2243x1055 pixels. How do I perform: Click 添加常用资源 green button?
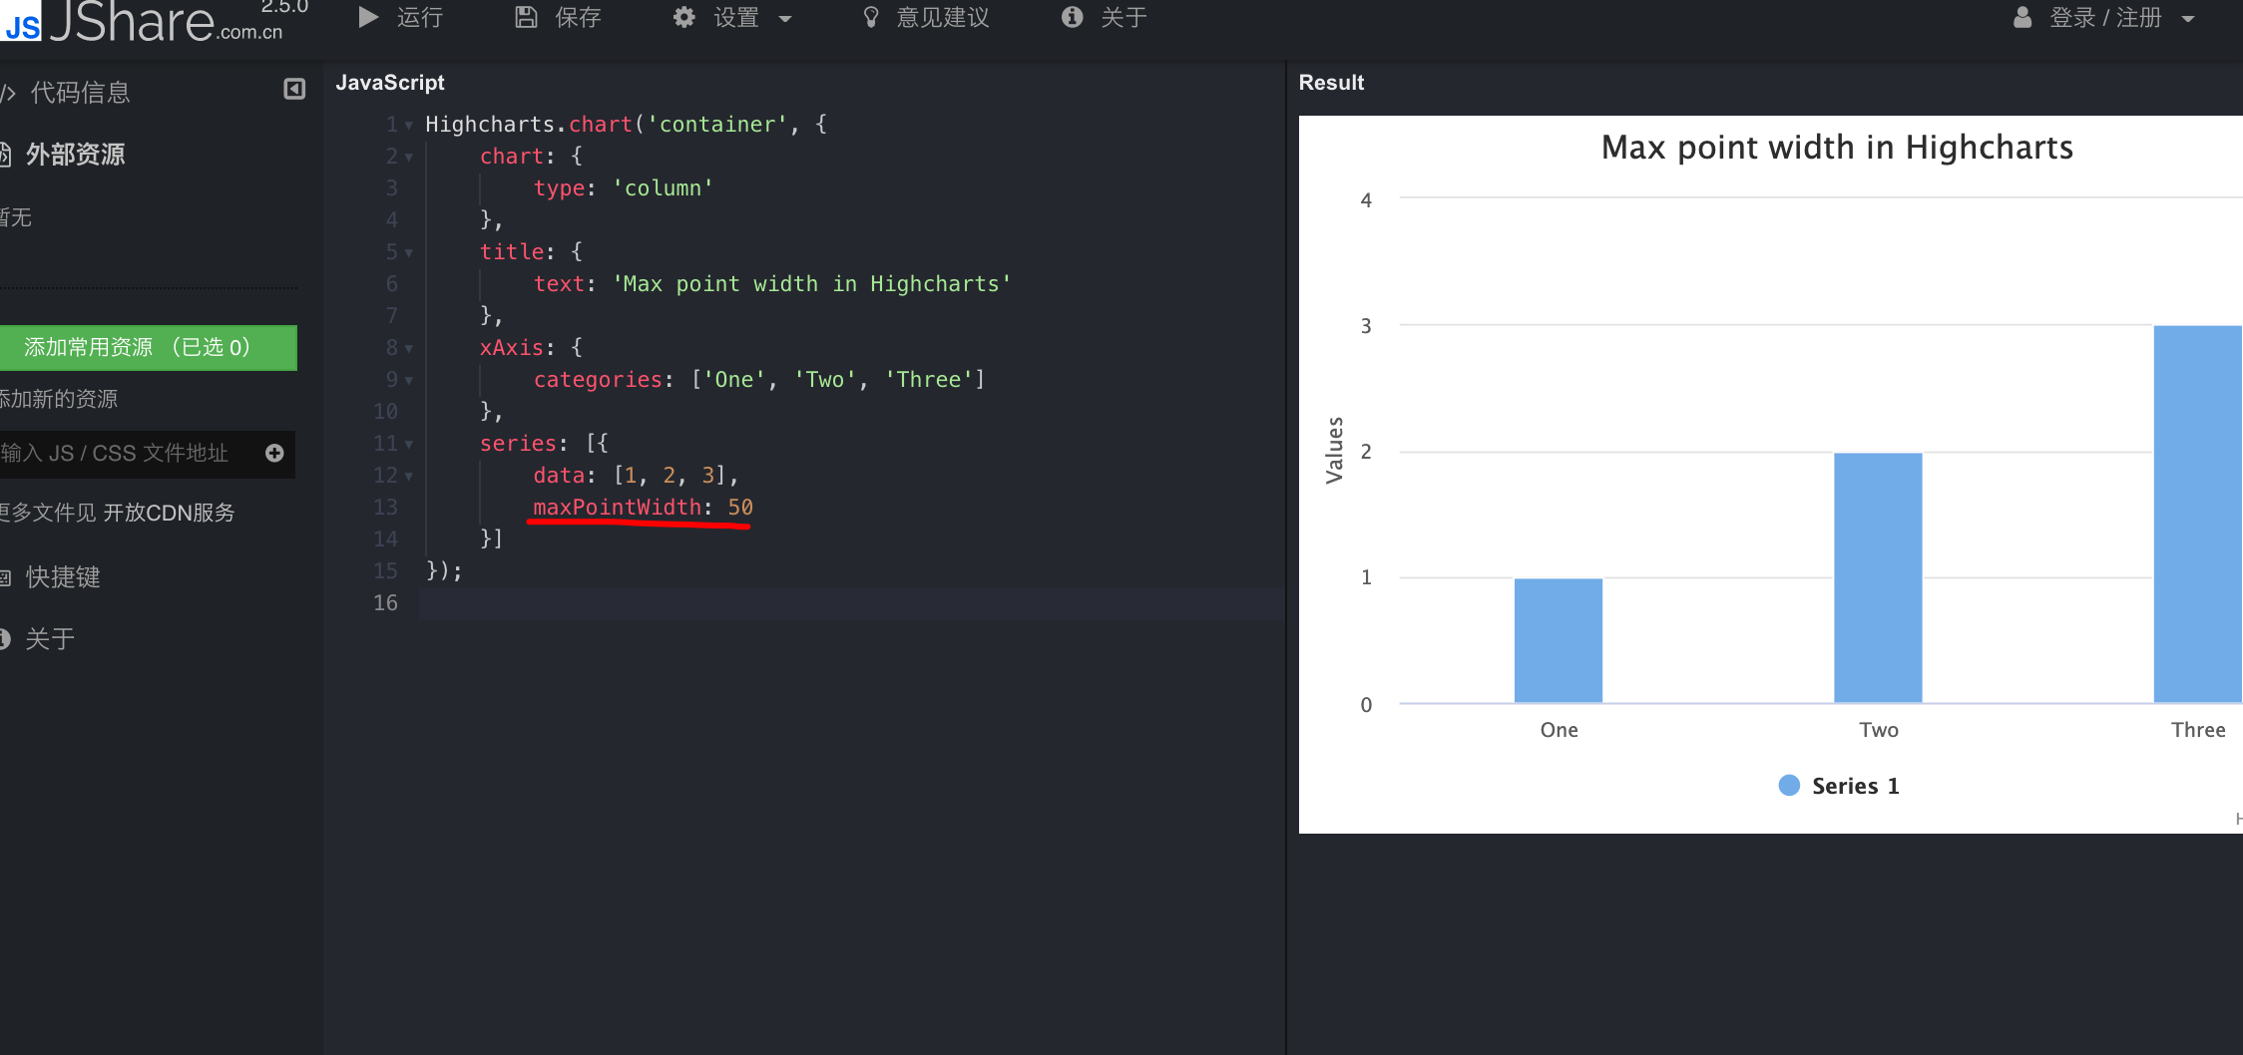click(148, 347)
